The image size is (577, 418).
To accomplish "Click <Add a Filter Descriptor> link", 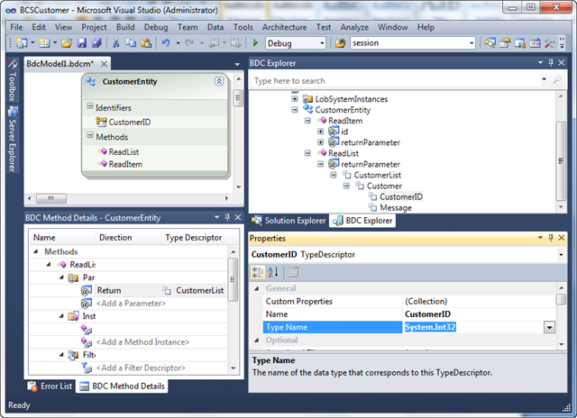I will coord(141,368).
